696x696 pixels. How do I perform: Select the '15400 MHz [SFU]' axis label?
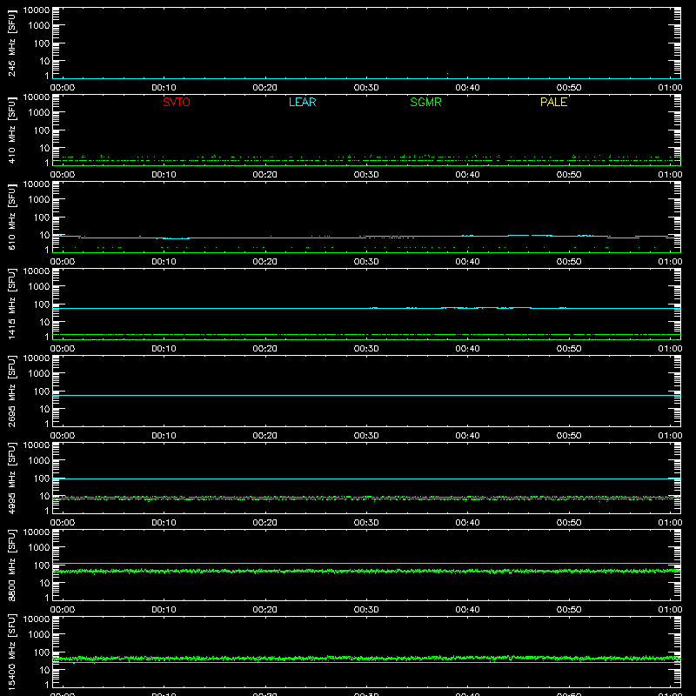[12, 652]
